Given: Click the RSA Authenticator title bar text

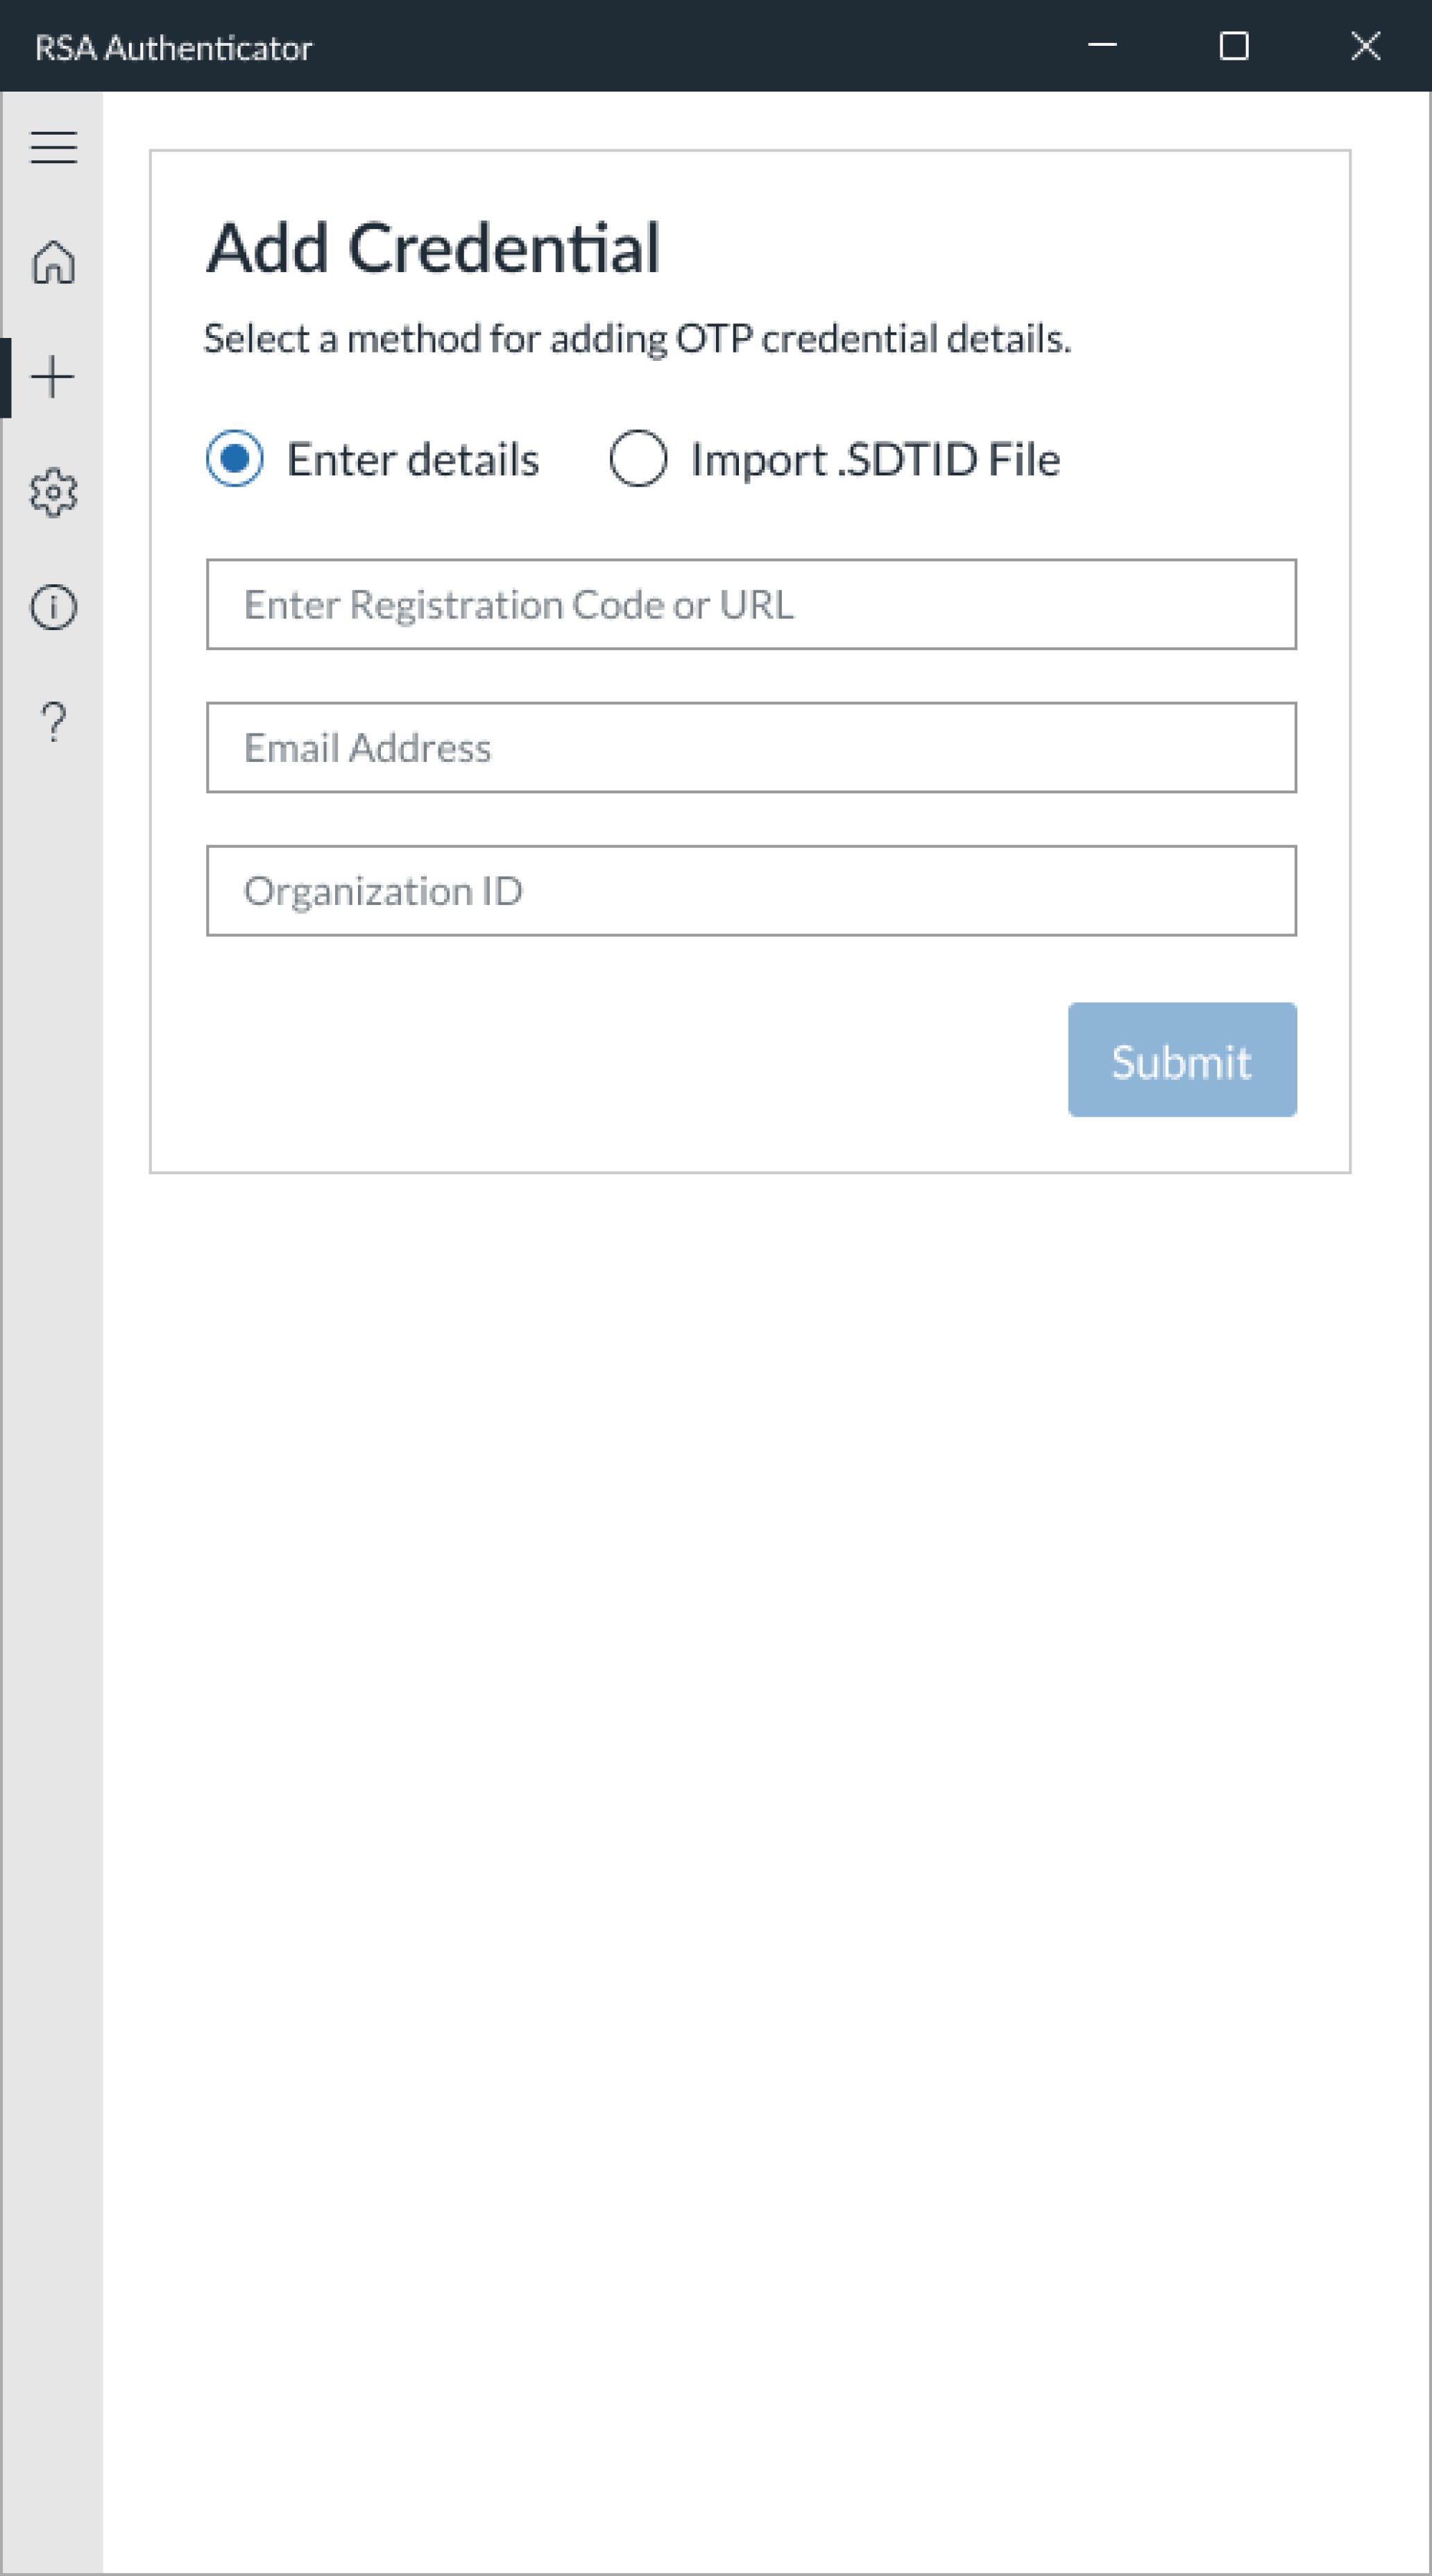Looking at the screenshot, I should pos(173,48).
